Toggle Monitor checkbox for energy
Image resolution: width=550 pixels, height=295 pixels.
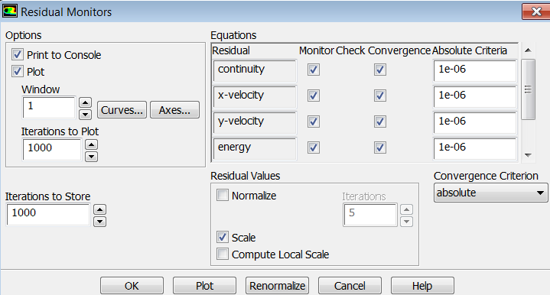[x=314, y=147]
